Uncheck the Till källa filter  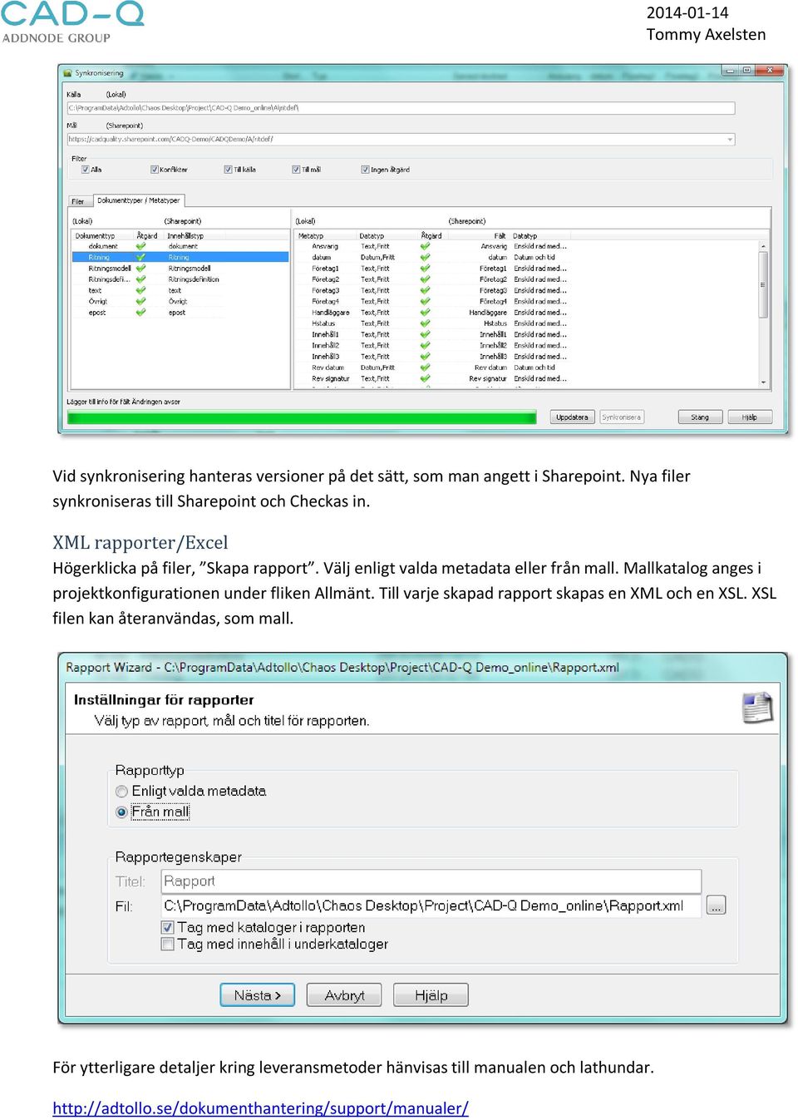tap(228, 170)
